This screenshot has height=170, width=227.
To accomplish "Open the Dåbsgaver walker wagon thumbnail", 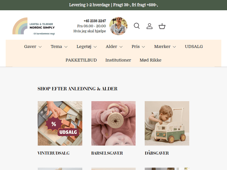I will pyautogui.click(x=167, y=123).
